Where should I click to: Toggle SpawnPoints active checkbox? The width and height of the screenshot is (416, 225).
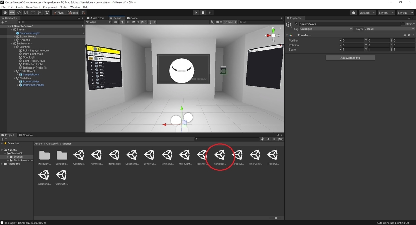[x=296, y=24]
